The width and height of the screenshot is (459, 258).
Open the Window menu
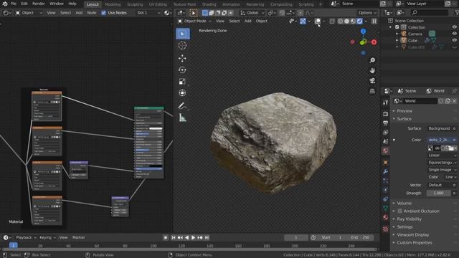tap(57, 4)
